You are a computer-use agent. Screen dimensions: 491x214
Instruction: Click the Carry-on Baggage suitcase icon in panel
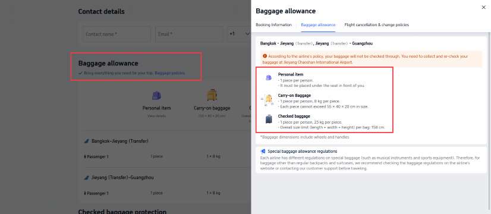pyautogui.click(x=268, y=99)
